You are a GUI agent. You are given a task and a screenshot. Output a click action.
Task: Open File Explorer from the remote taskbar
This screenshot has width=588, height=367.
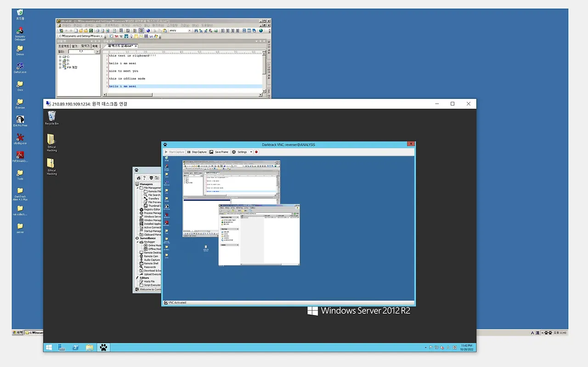(x=89, y=347)
